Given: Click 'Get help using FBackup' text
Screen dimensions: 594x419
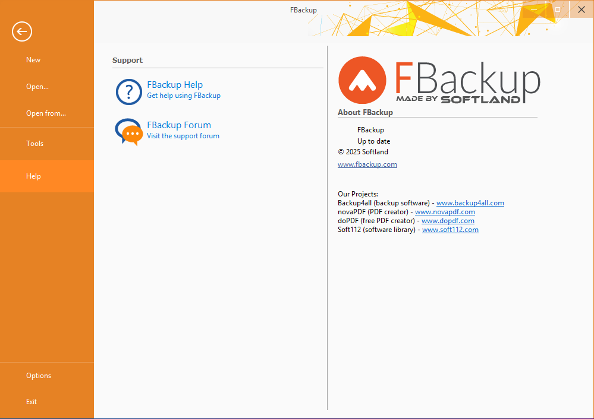Looking at the screenshot, I should coord(184,96).
